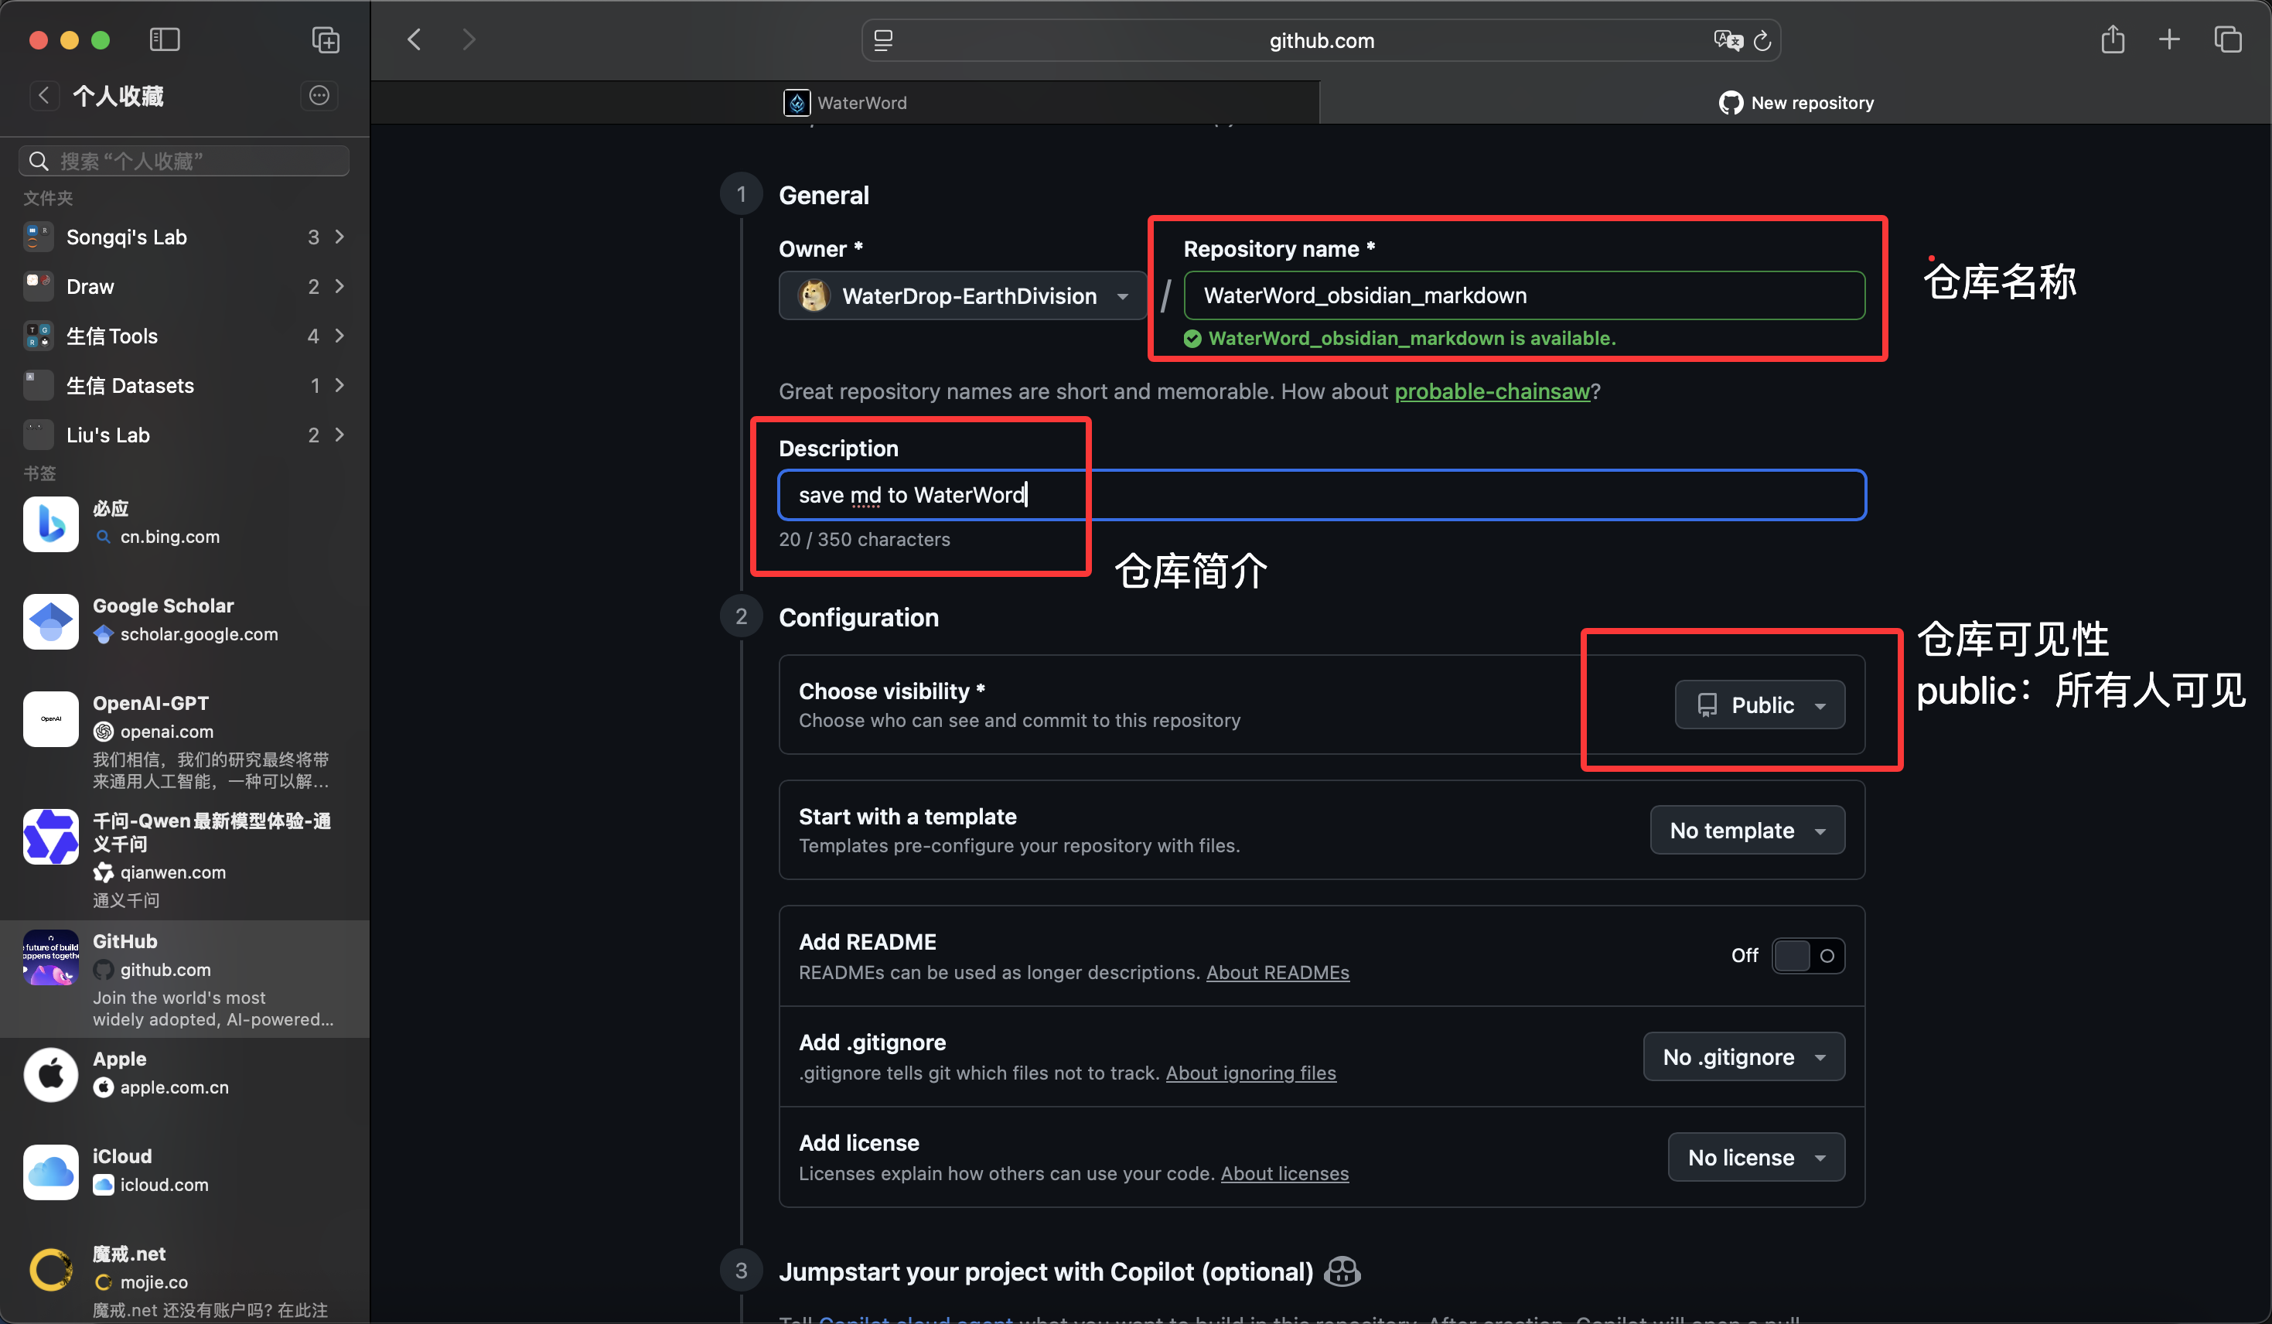
Task: Open the Public visibility dropdown
Action: 1759,705
